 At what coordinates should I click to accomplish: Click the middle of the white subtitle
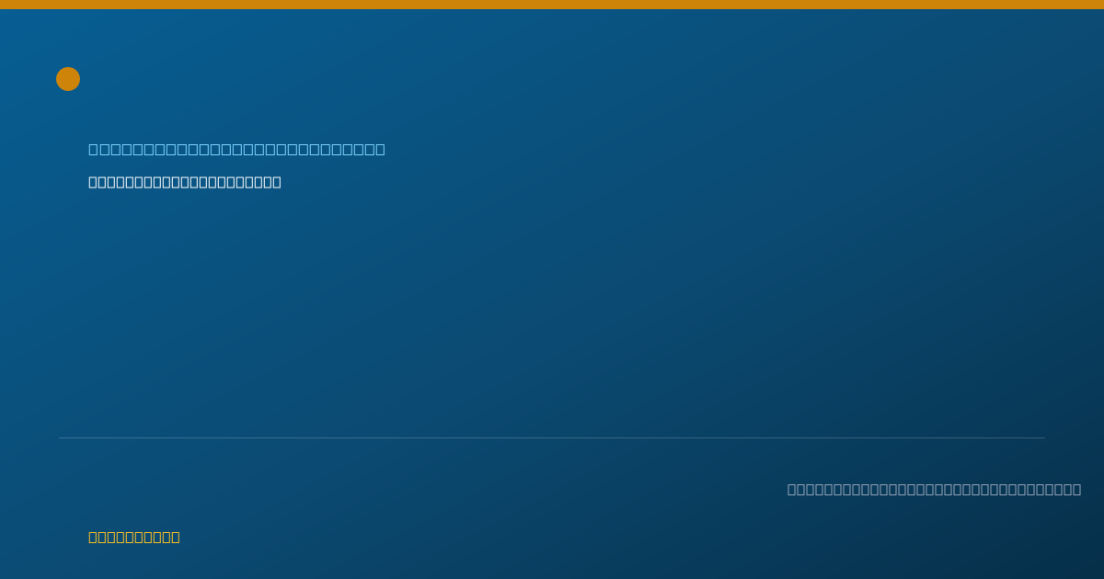185,182
